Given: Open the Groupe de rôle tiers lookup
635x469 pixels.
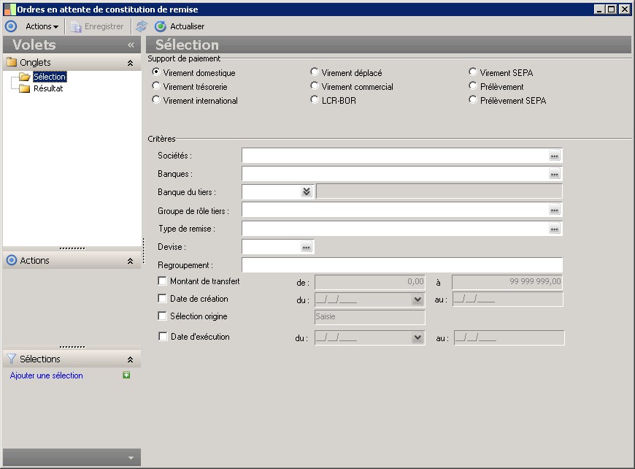Looking at the screenshot, I should click(x=555, y=210).
